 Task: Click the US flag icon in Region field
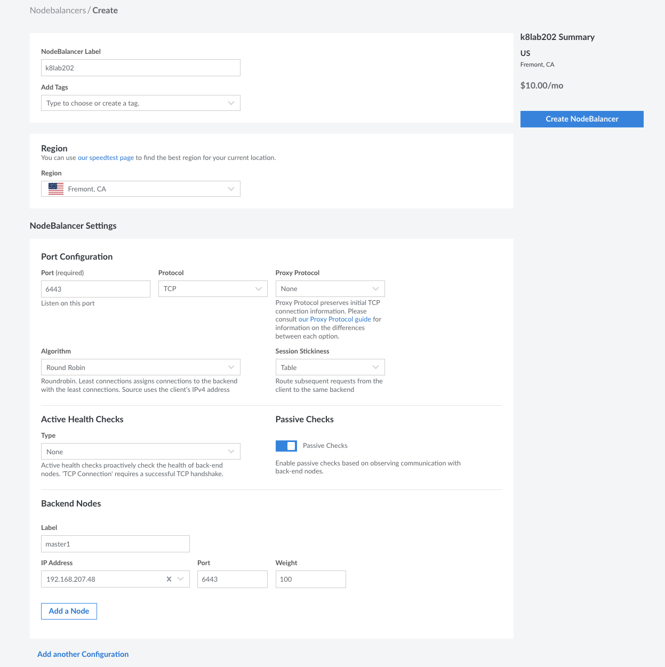(56, 189)
